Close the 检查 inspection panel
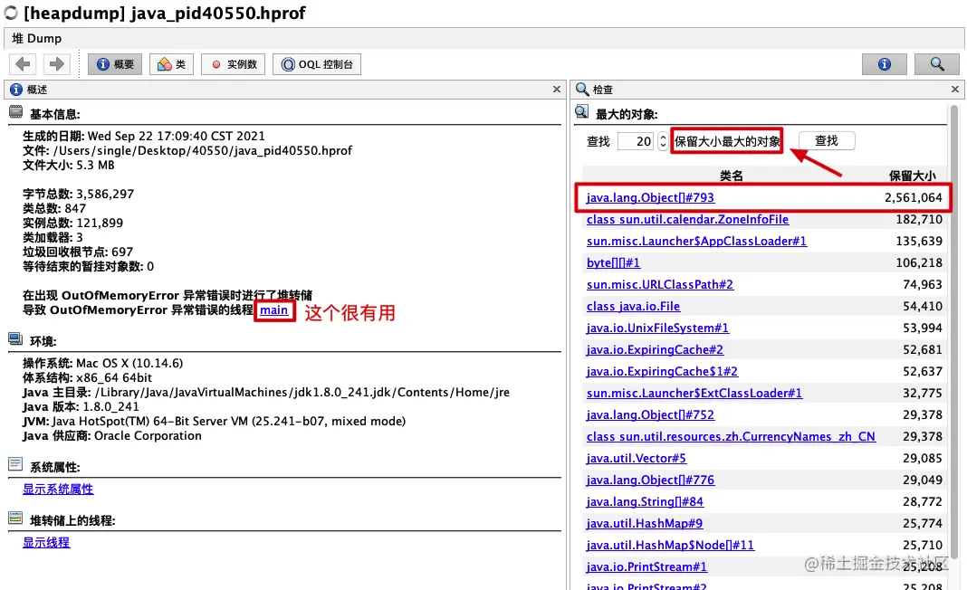967x590 pixels. pos(954,90)
